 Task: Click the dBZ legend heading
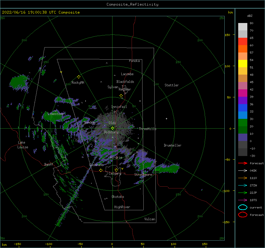pos(250,16)
